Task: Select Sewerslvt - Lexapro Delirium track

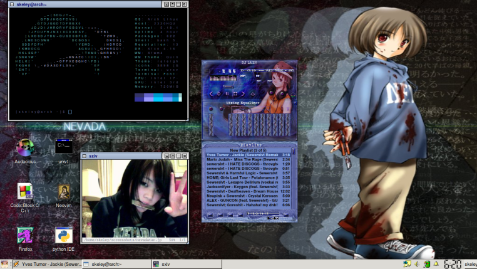Action: (x=248, y=182)
